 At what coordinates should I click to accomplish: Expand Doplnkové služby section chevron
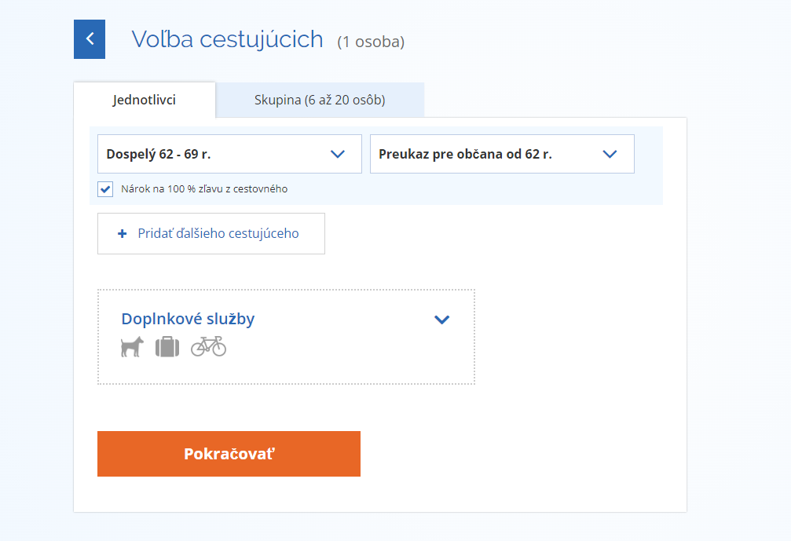(x=442, y=319)
